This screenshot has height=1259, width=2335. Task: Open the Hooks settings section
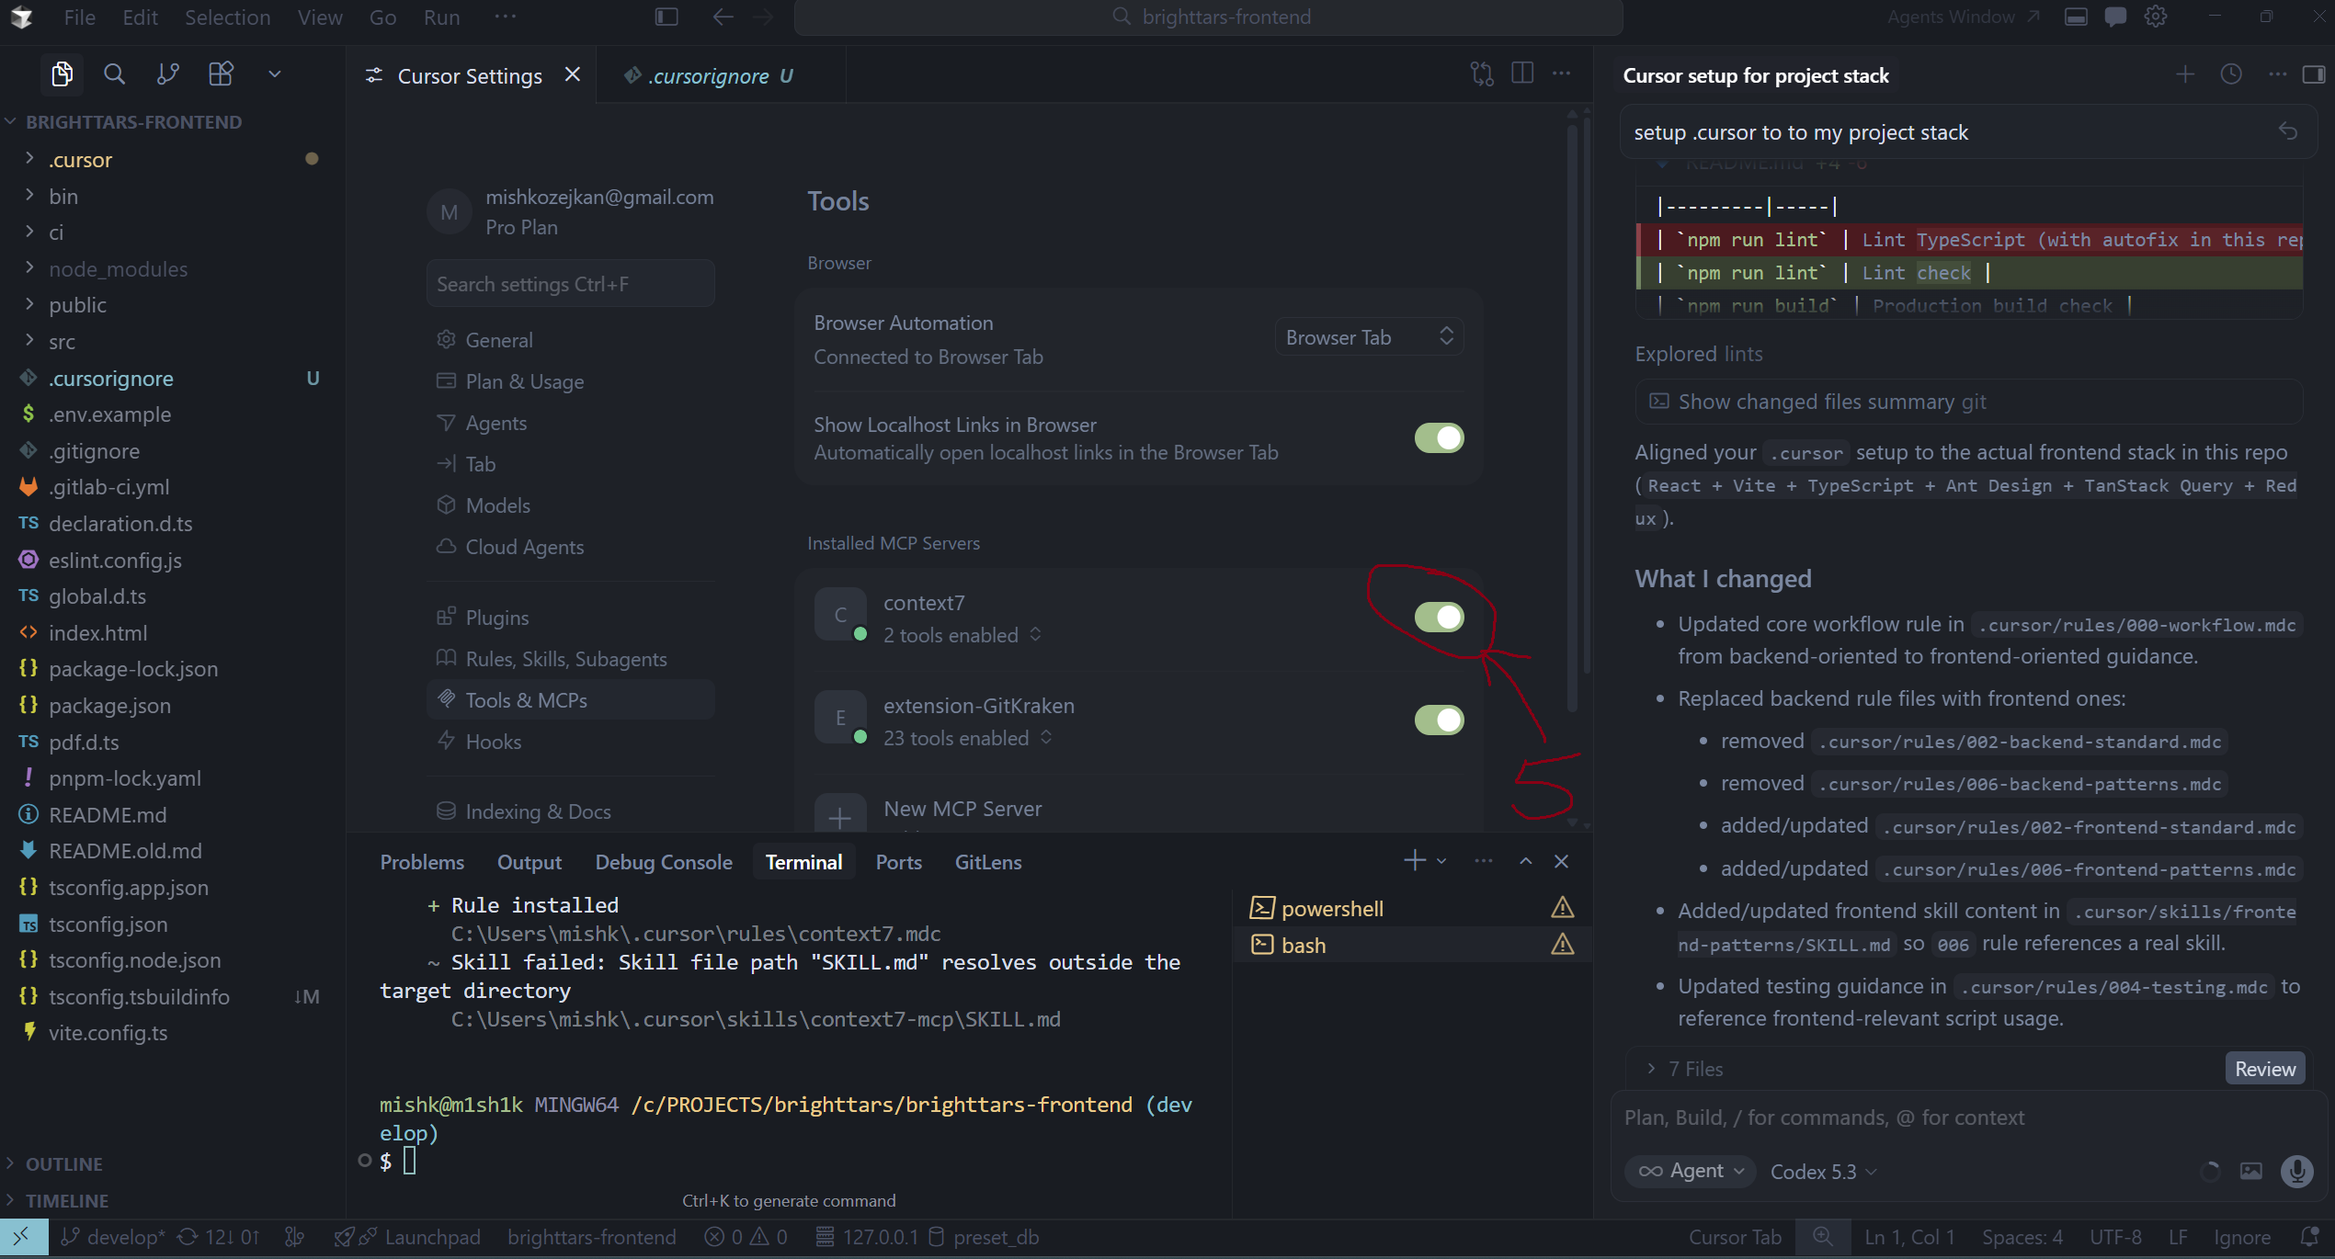[x=493, y=742]
